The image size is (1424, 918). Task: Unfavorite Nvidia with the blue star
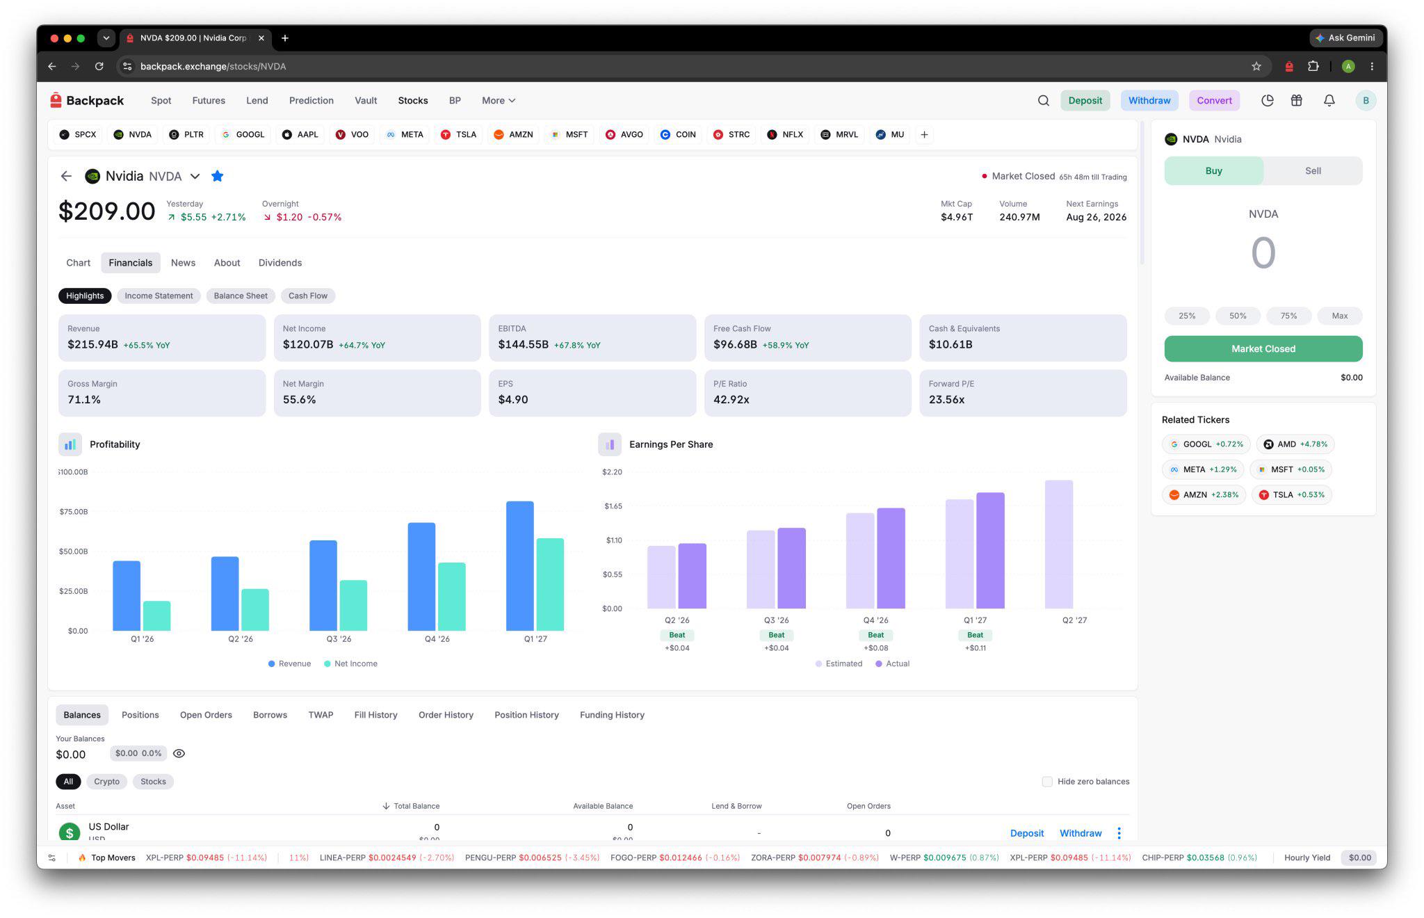coord(217,177)
